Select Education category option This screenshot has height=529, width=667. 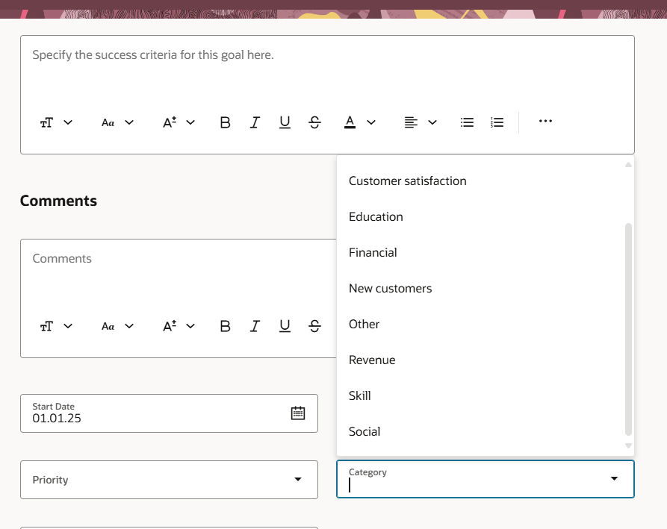pyautogui.click(x=481, y=216)
